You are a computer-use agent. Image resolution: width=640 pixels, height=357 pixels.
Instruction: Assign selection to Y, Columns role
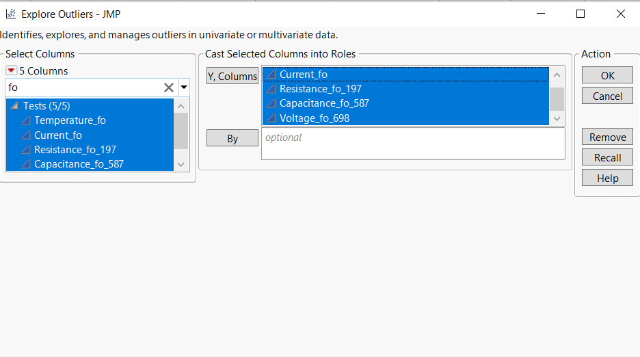232,76
